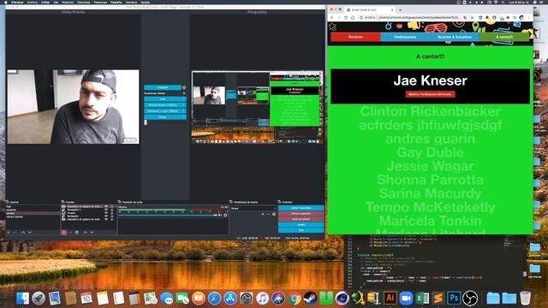Click name Clinton Rickenbacker in list
548x308 pixels.
coord(430,112)
